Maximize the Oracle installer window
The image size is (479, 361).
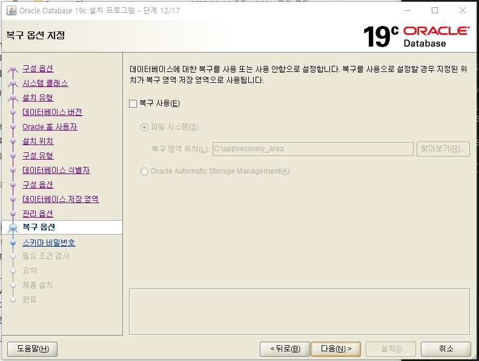pyautogui.click(x=435, y=10)
